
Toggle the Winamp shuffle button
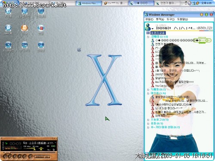pos(39,157)
